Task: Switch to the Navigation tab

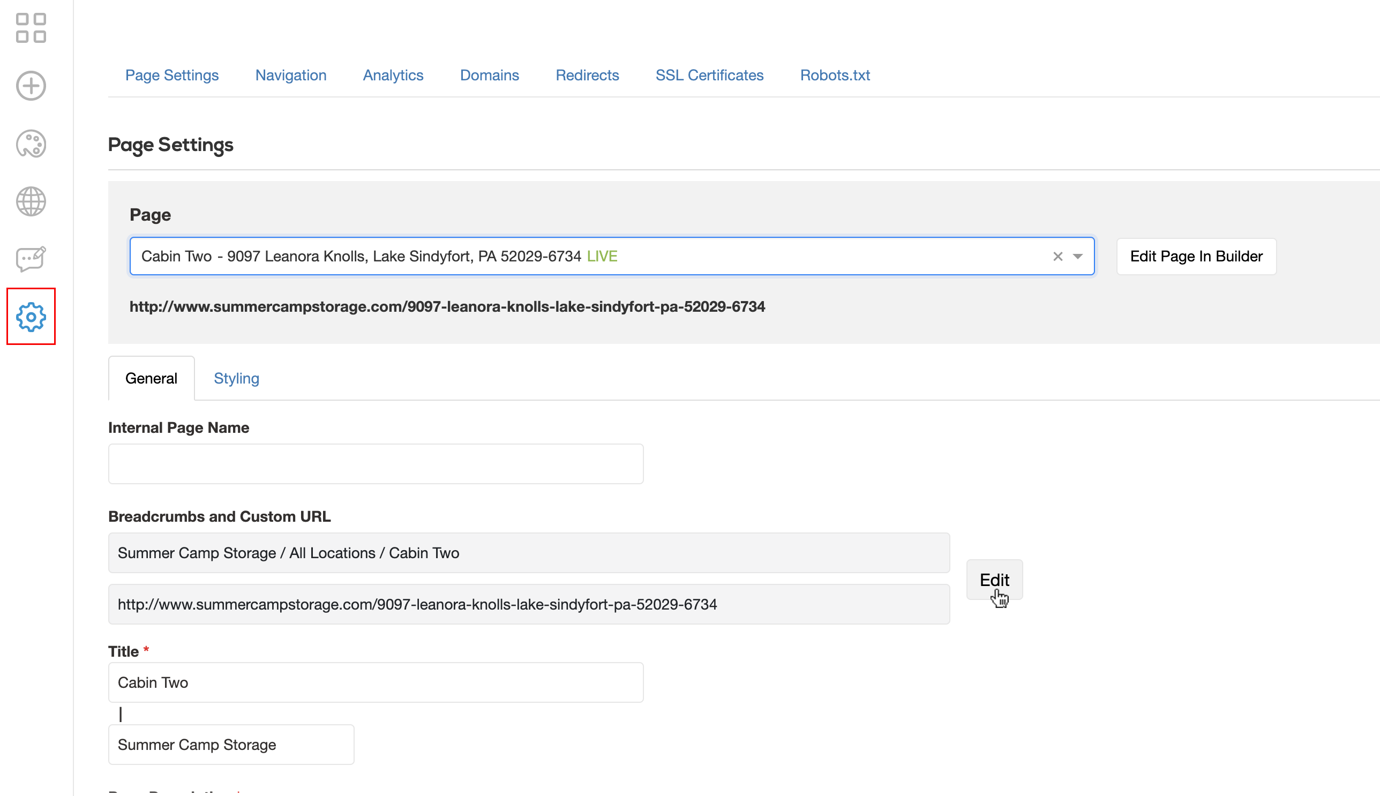Action: click(290, 75)
